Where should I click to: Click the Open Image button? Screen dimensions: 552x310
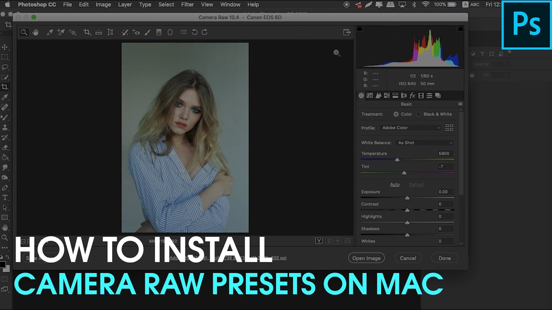coord(366,258)
